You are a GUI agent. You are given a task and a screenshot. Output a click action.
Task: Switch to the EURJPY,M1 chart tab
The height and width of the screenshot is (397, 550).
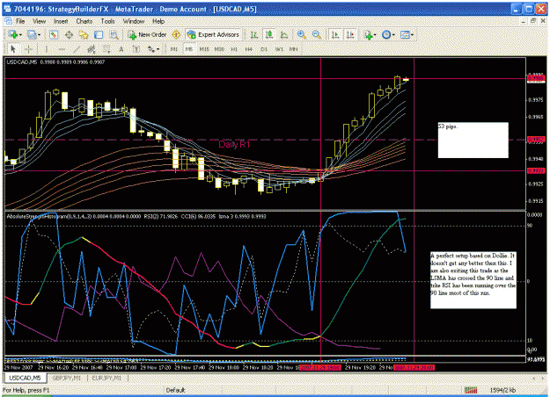click(106, 378)
